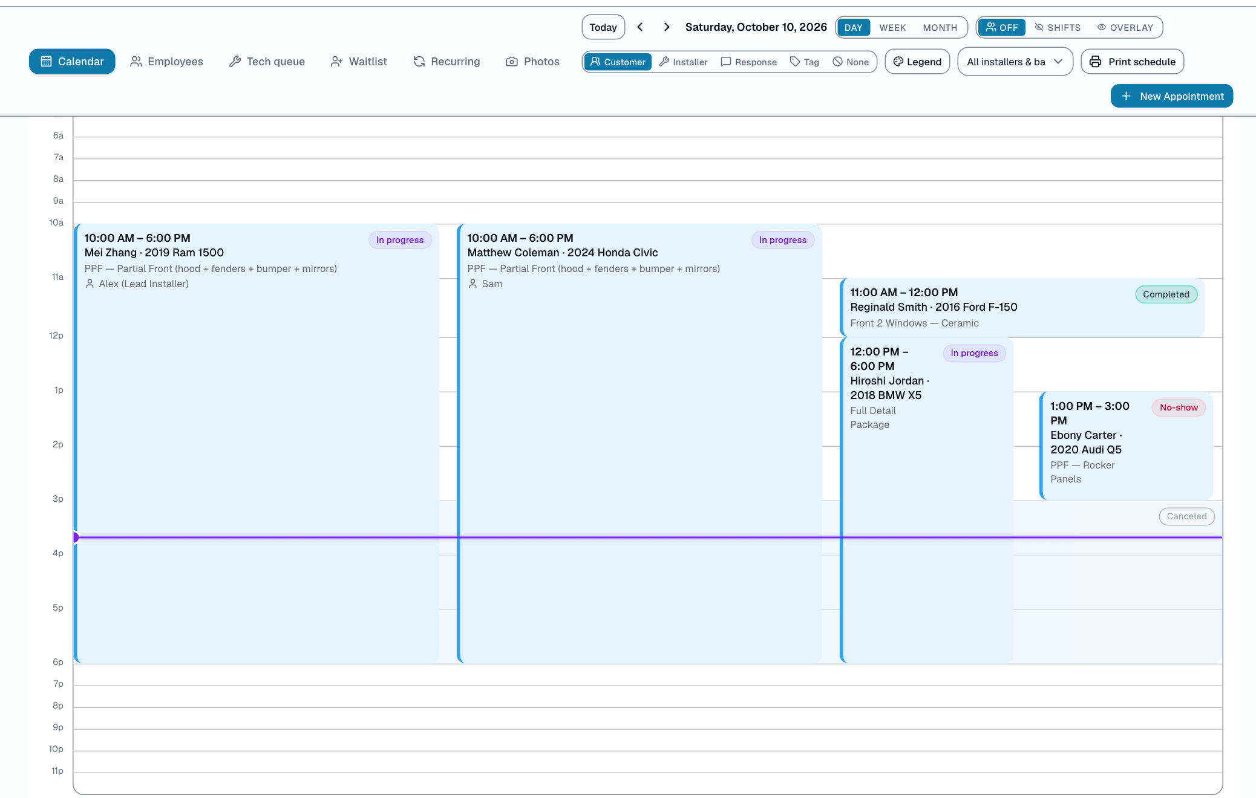Click In progress badge on Matthew Coleman

783,240
